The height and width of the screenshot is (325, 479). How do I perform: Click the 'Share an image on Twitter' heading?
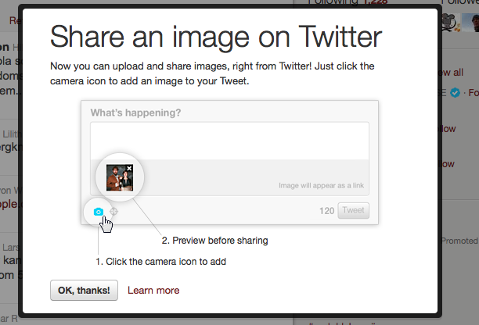216,37
